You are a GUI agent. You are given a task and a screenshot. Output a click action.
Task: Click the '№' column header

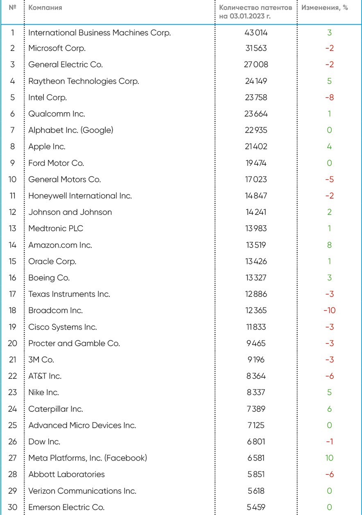12,8
